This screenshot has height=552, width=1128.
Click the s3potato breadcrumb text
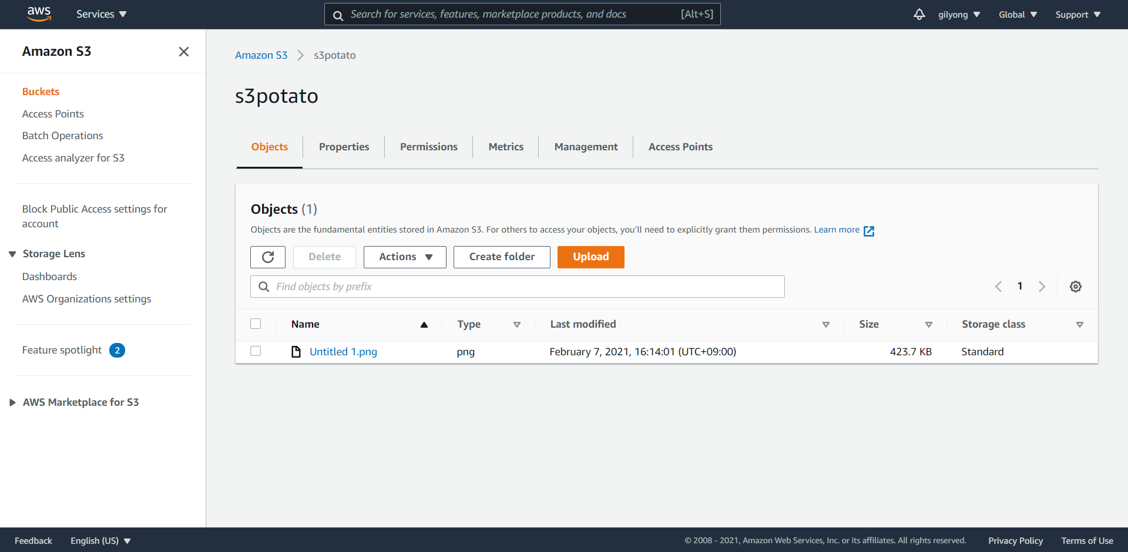335,55
